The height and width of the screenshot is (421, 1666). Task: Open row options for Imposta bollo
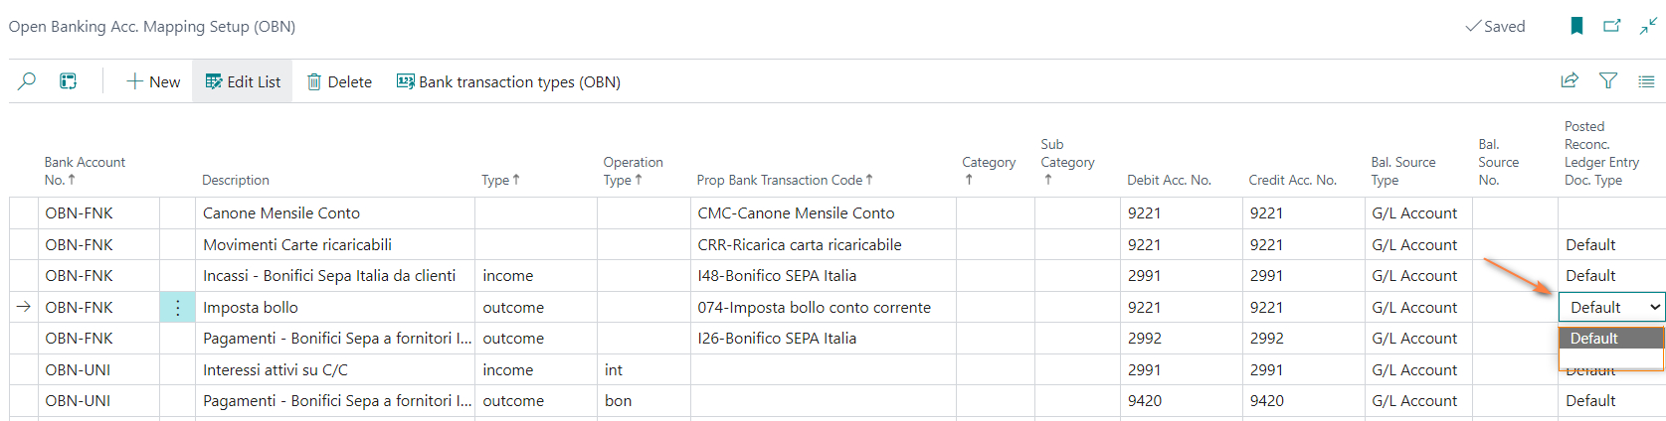177,308
